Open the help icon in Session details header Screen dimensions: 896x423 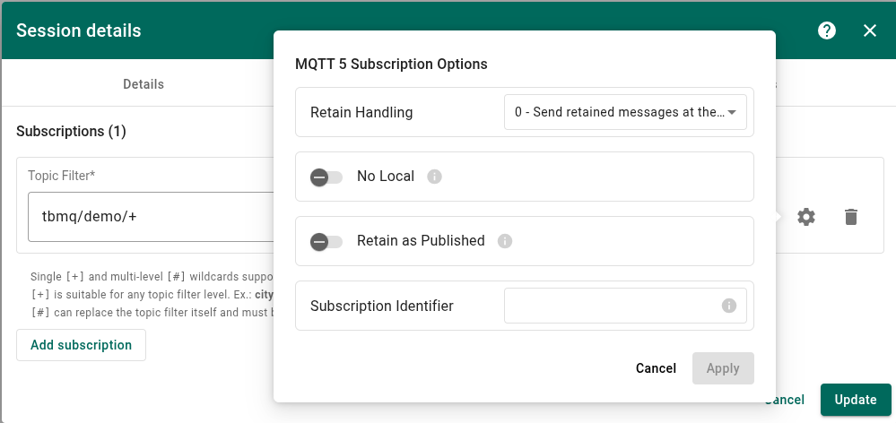click(x=827, y=30)
